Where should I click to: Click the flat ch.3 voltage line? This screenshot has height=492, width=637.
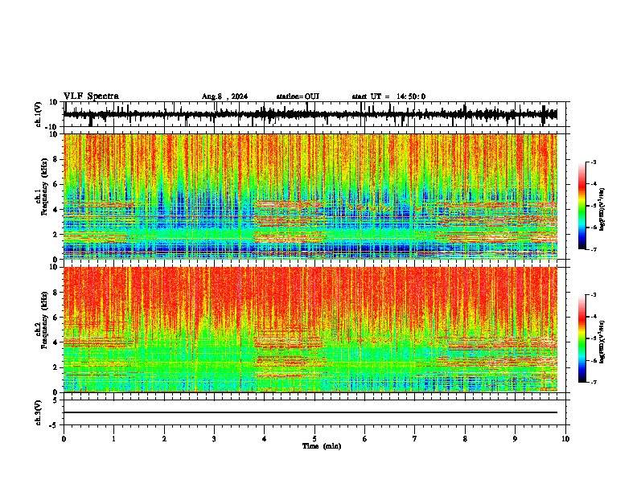[x=310, y=412]
